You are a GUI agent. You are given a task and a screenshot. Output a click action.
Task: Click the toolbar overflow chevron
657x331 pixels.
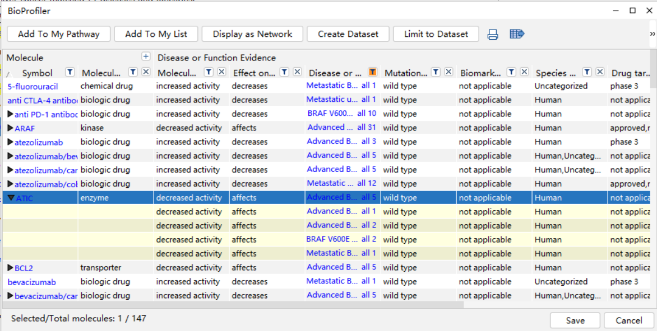click(652, 34)
